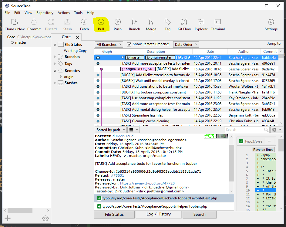
Task: Open the View menu
Action: click(28, 13)
